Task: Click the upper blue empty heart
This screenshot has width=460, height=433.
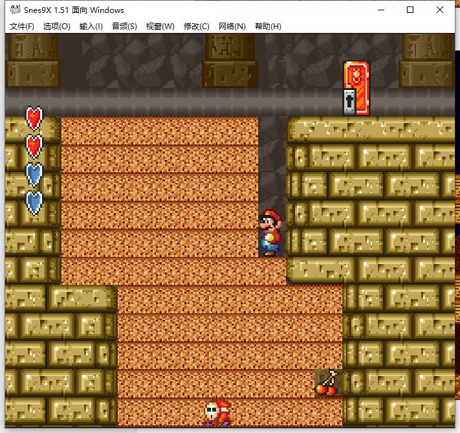Action: coord(34,174)
